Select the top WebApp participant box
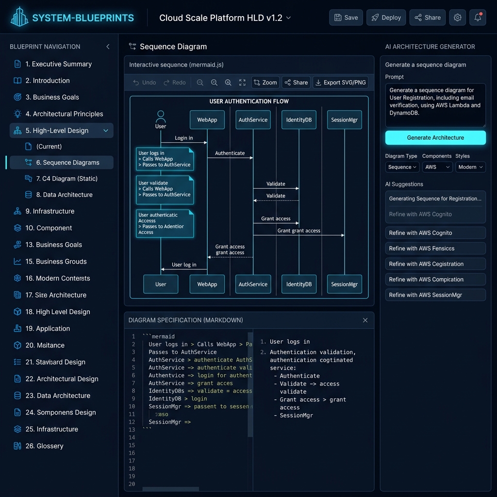The height and width of the screenshot is (497, 497). click(x=207, y=120)
